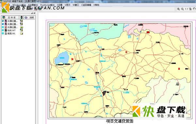Select the third 交通位置 file name
The height and width of the screenshot is (124, 196).
point(12,27)
